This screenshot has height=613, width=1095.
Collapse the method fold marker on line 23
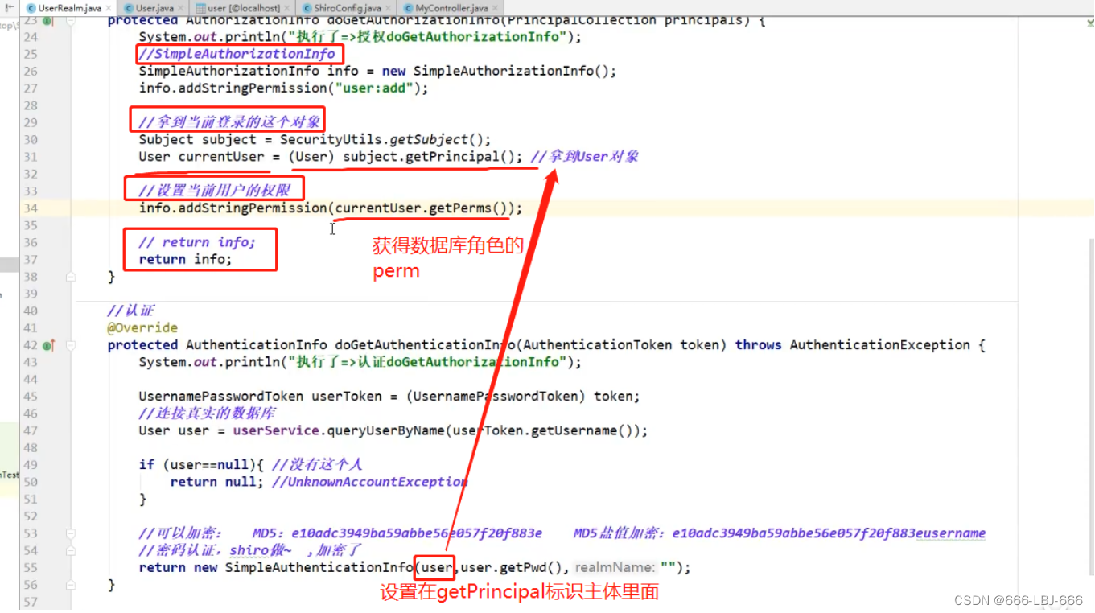(x=71, y=21)
